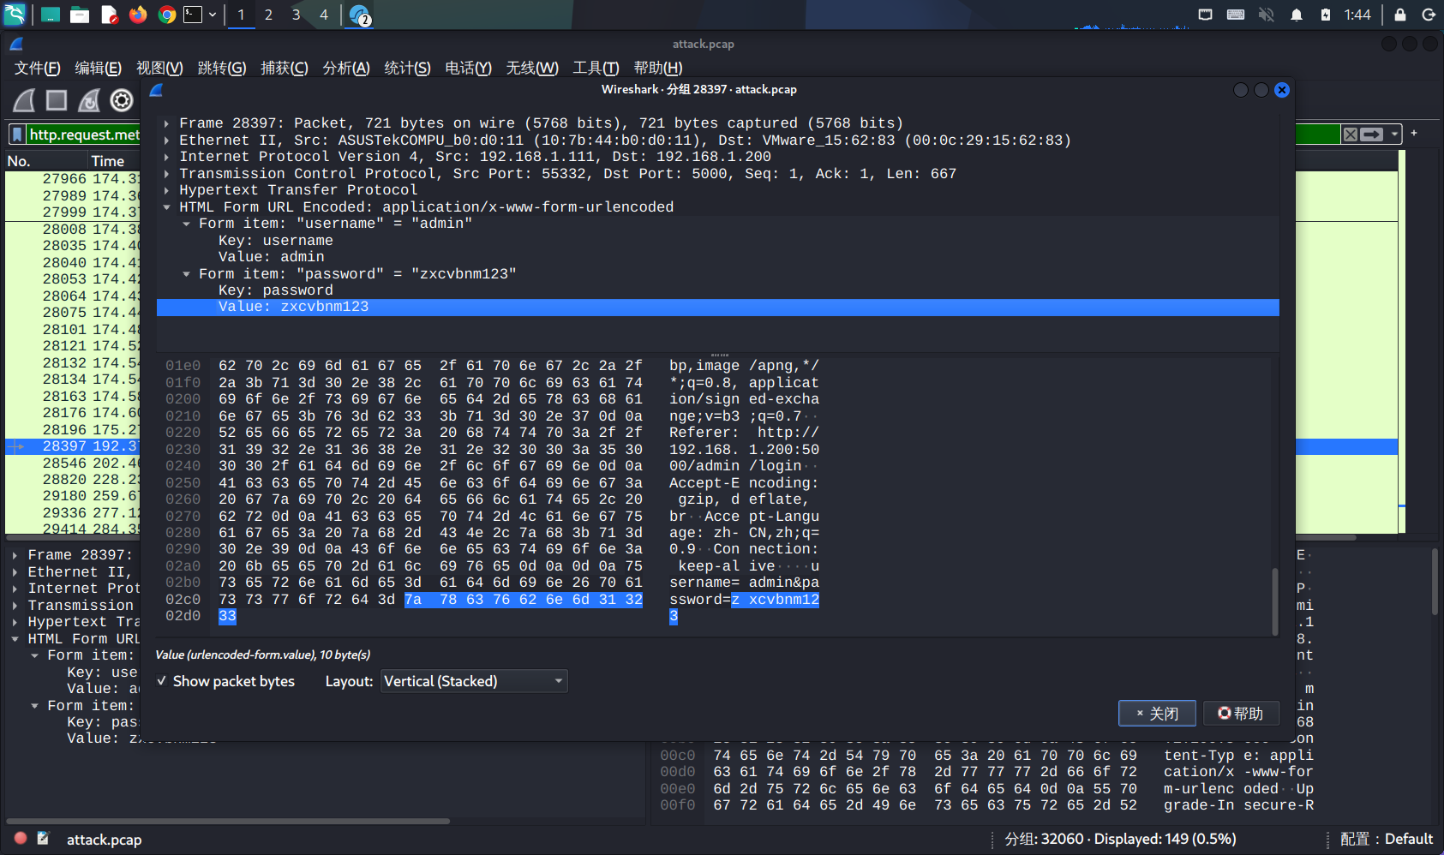The image size is (1444, 855).
Task: Collapse the HTML Form URL Encoded section
Action: click(166, 207)
